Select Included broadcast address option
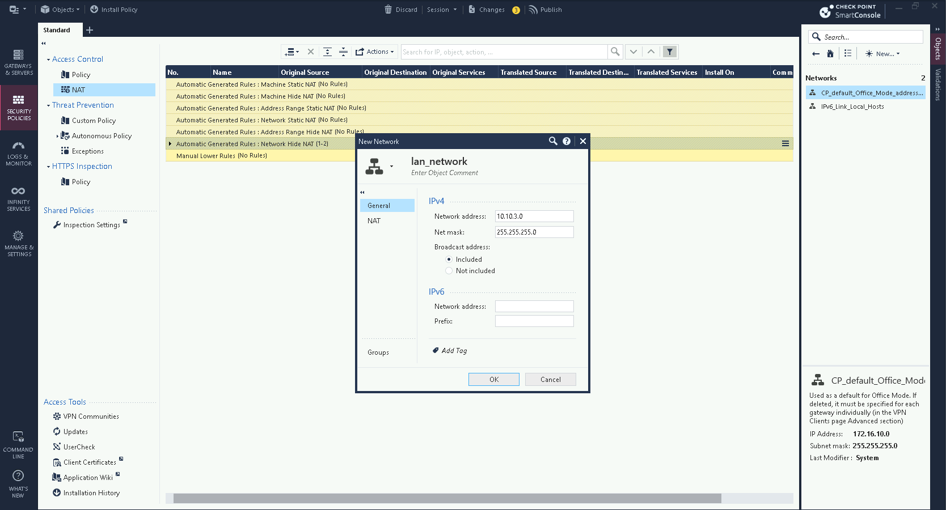The width and height of the screenshot is (946, 510). point(449,260)
